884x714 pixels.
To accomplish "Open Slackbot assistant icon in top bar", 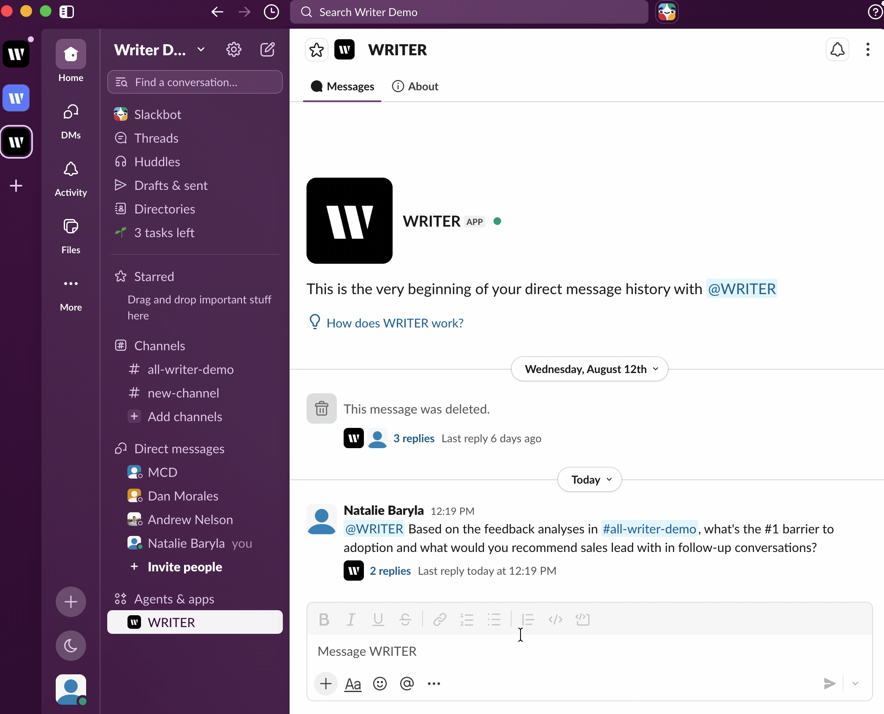I will point(667,12).
